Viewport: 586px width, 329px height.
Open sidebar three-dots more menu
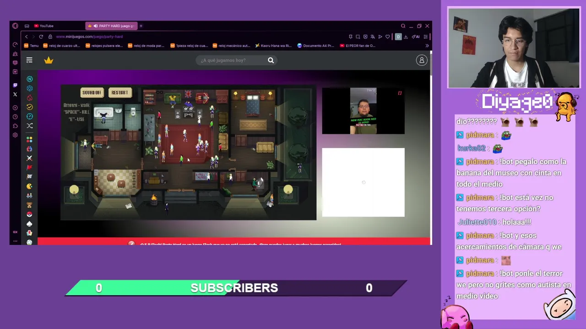tap(15, 241)
